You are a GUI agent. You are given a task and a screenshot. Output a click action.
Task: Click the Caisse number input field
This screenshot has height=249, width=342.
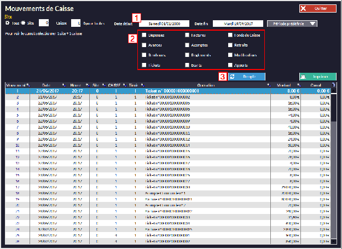76,23
